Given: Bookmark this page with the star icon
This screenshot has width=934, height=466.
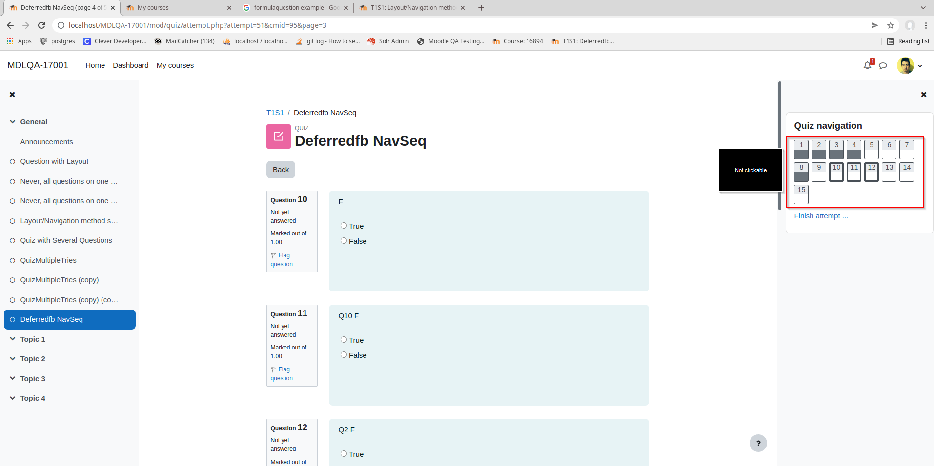Looking at the screenshot, I should click(x=891, y=25).
